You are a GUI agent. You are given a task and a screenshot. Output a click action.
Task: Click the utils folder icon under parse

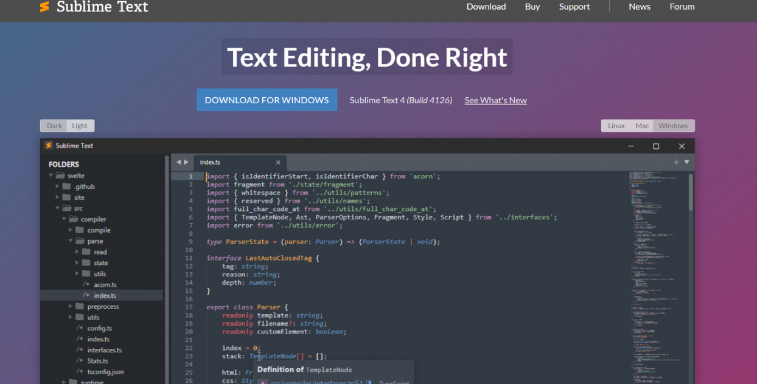(x=86, y=273)
